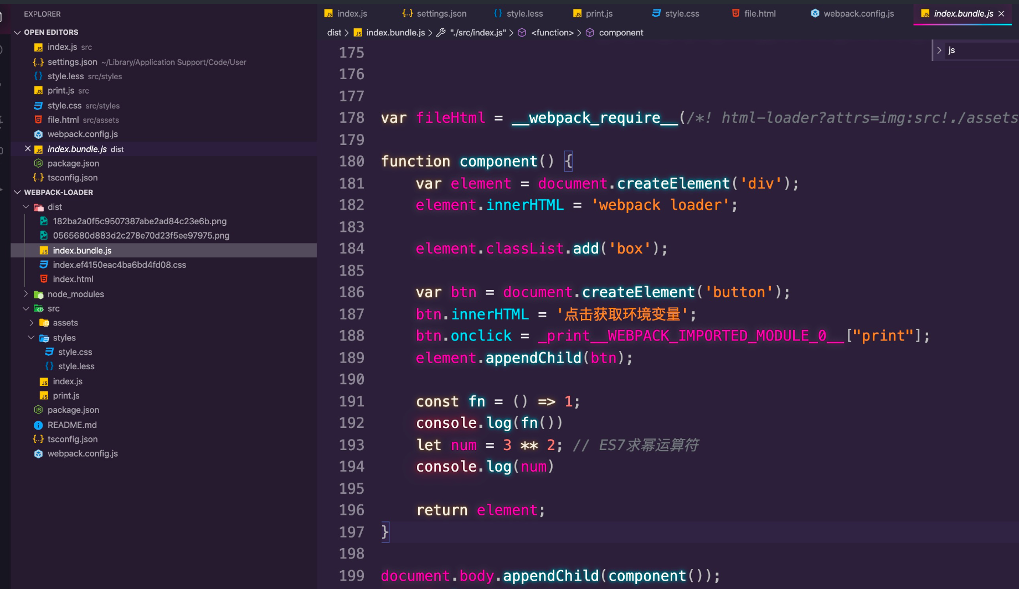Click the index.html HTML5 icon in dist

(x=44, y=279)
